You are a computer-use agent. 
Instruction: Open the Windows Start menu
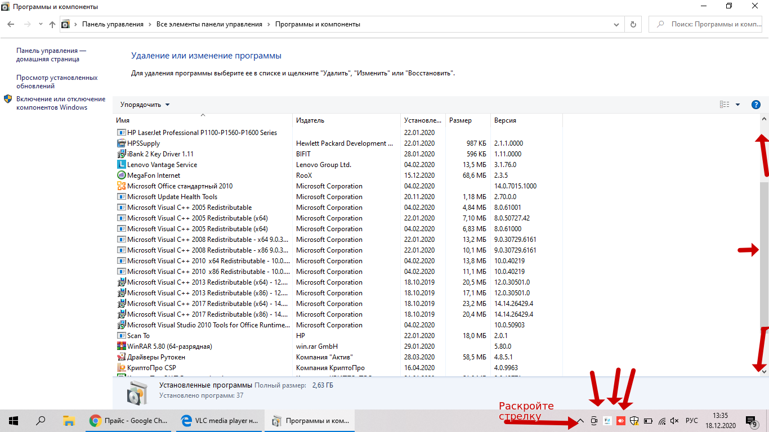coord(14,421)
